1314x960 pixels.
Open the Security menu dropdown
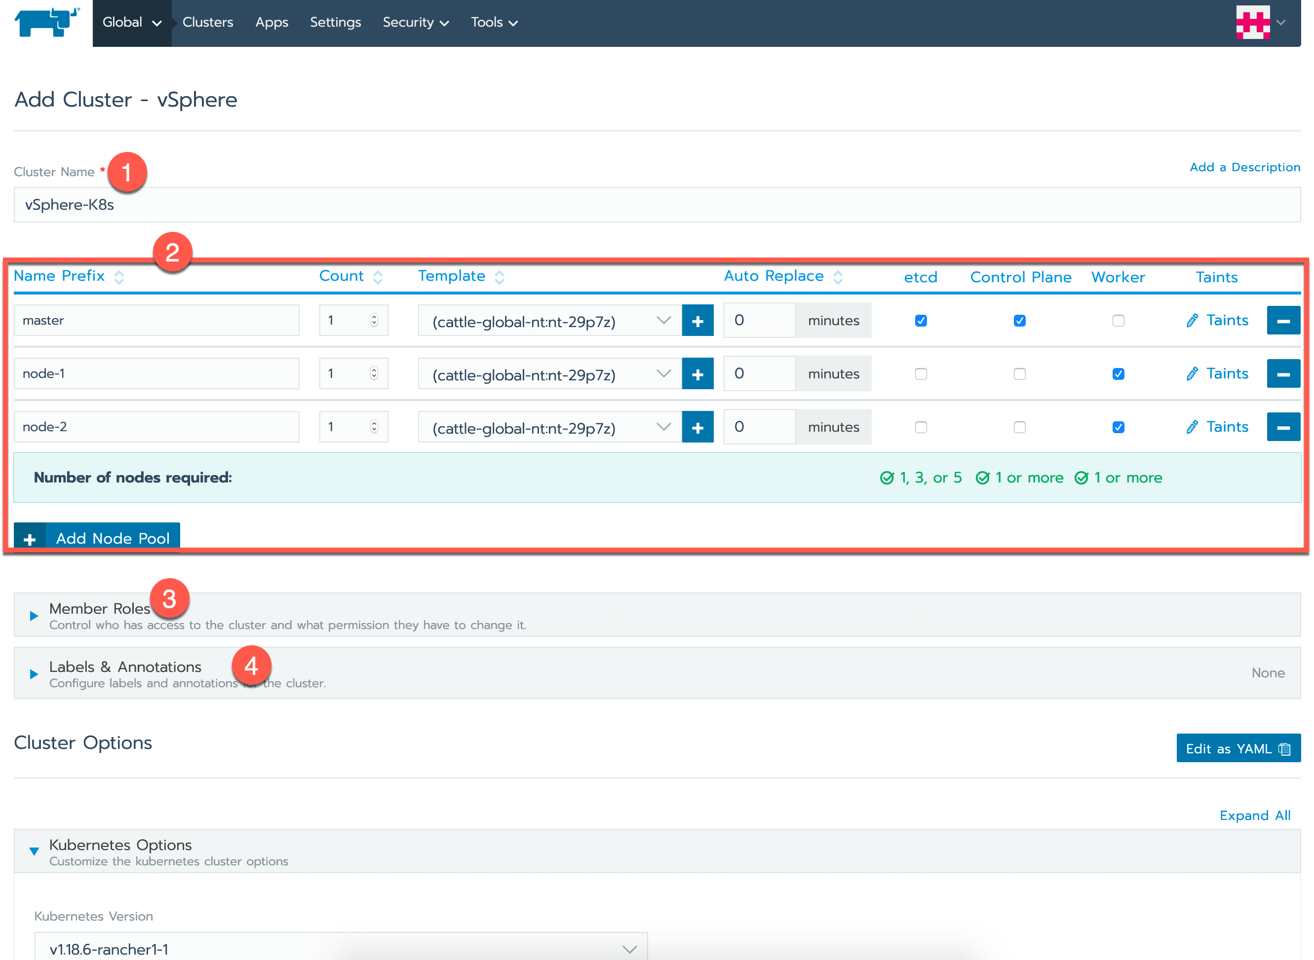pyautogui.click(x=415, y=23)
